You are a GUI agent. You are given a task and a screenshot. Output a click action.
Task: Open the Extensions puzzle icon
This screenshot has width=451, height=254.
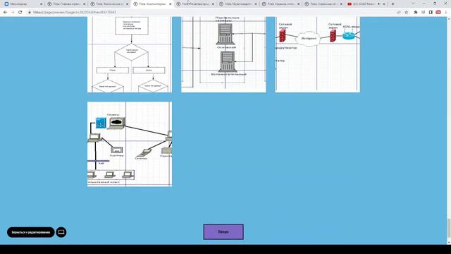pyautogui.click(x=415, y=13)
